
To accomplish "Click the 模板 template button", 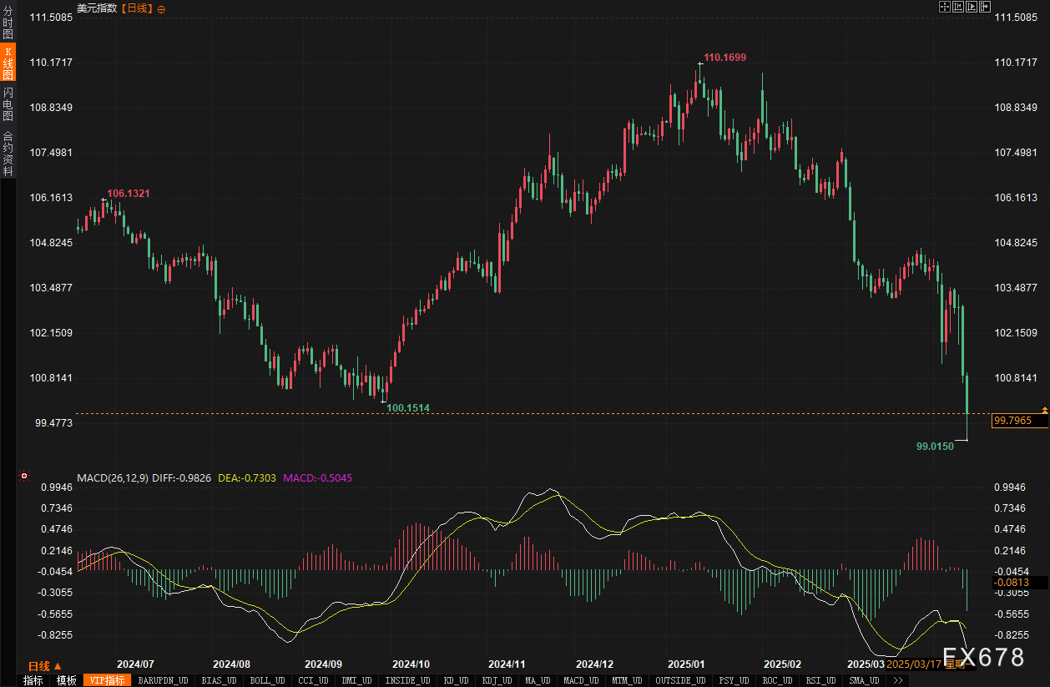I will 66,680.
